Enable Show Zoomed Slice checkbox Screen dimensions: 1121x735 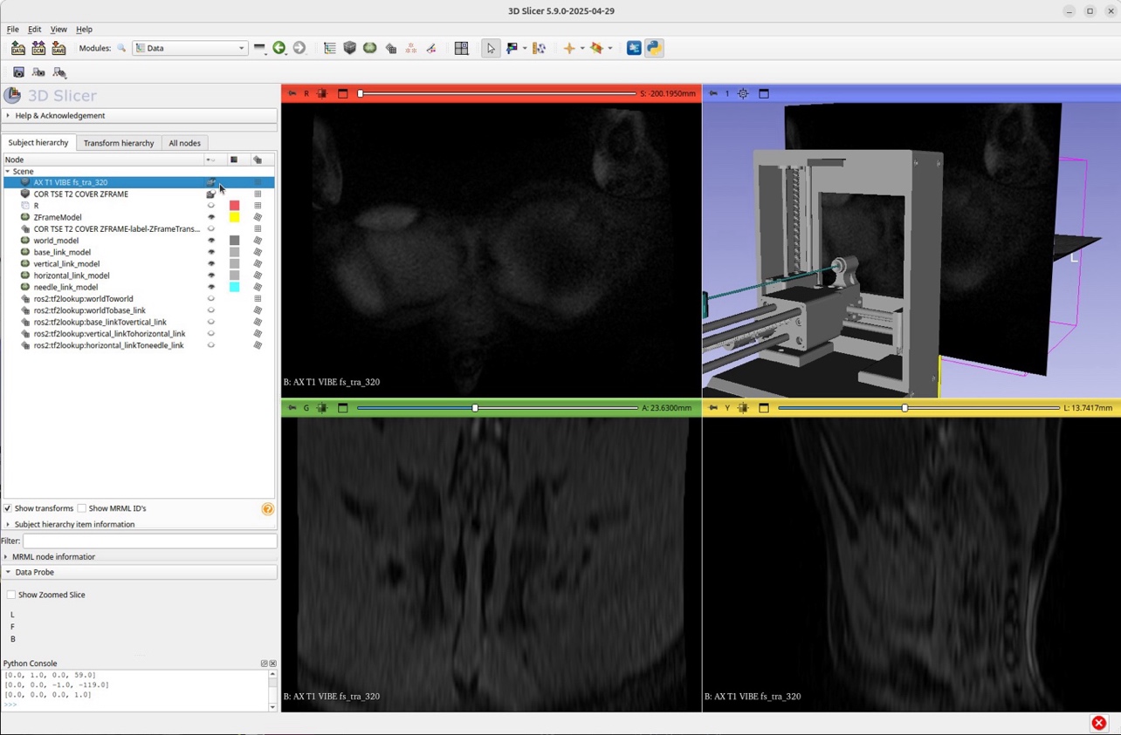pos(11,595)
